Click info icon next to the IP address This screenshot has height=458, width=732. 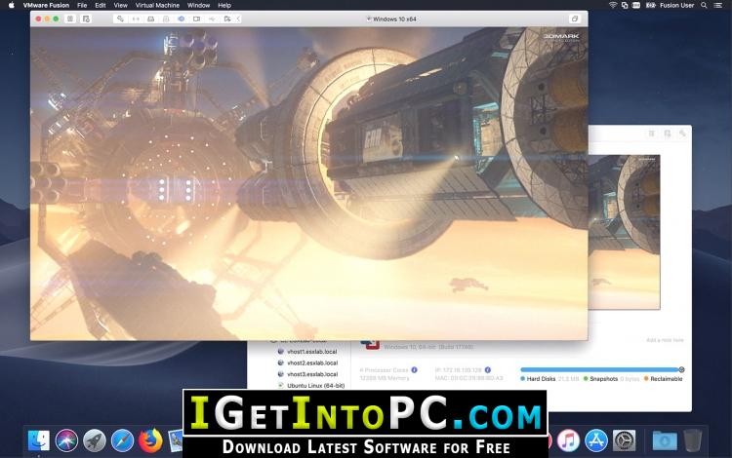(x=488, y=370)
